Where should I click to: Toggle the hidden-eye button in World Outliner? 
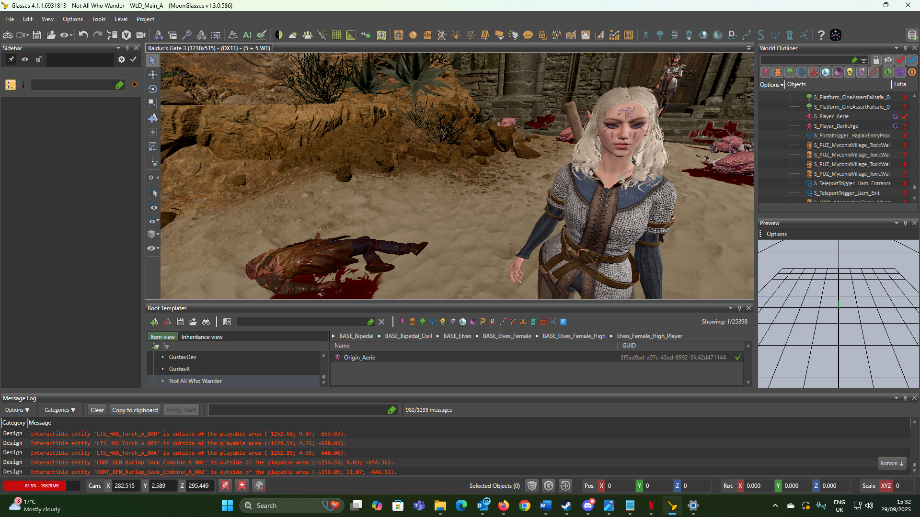pos(888,60)
